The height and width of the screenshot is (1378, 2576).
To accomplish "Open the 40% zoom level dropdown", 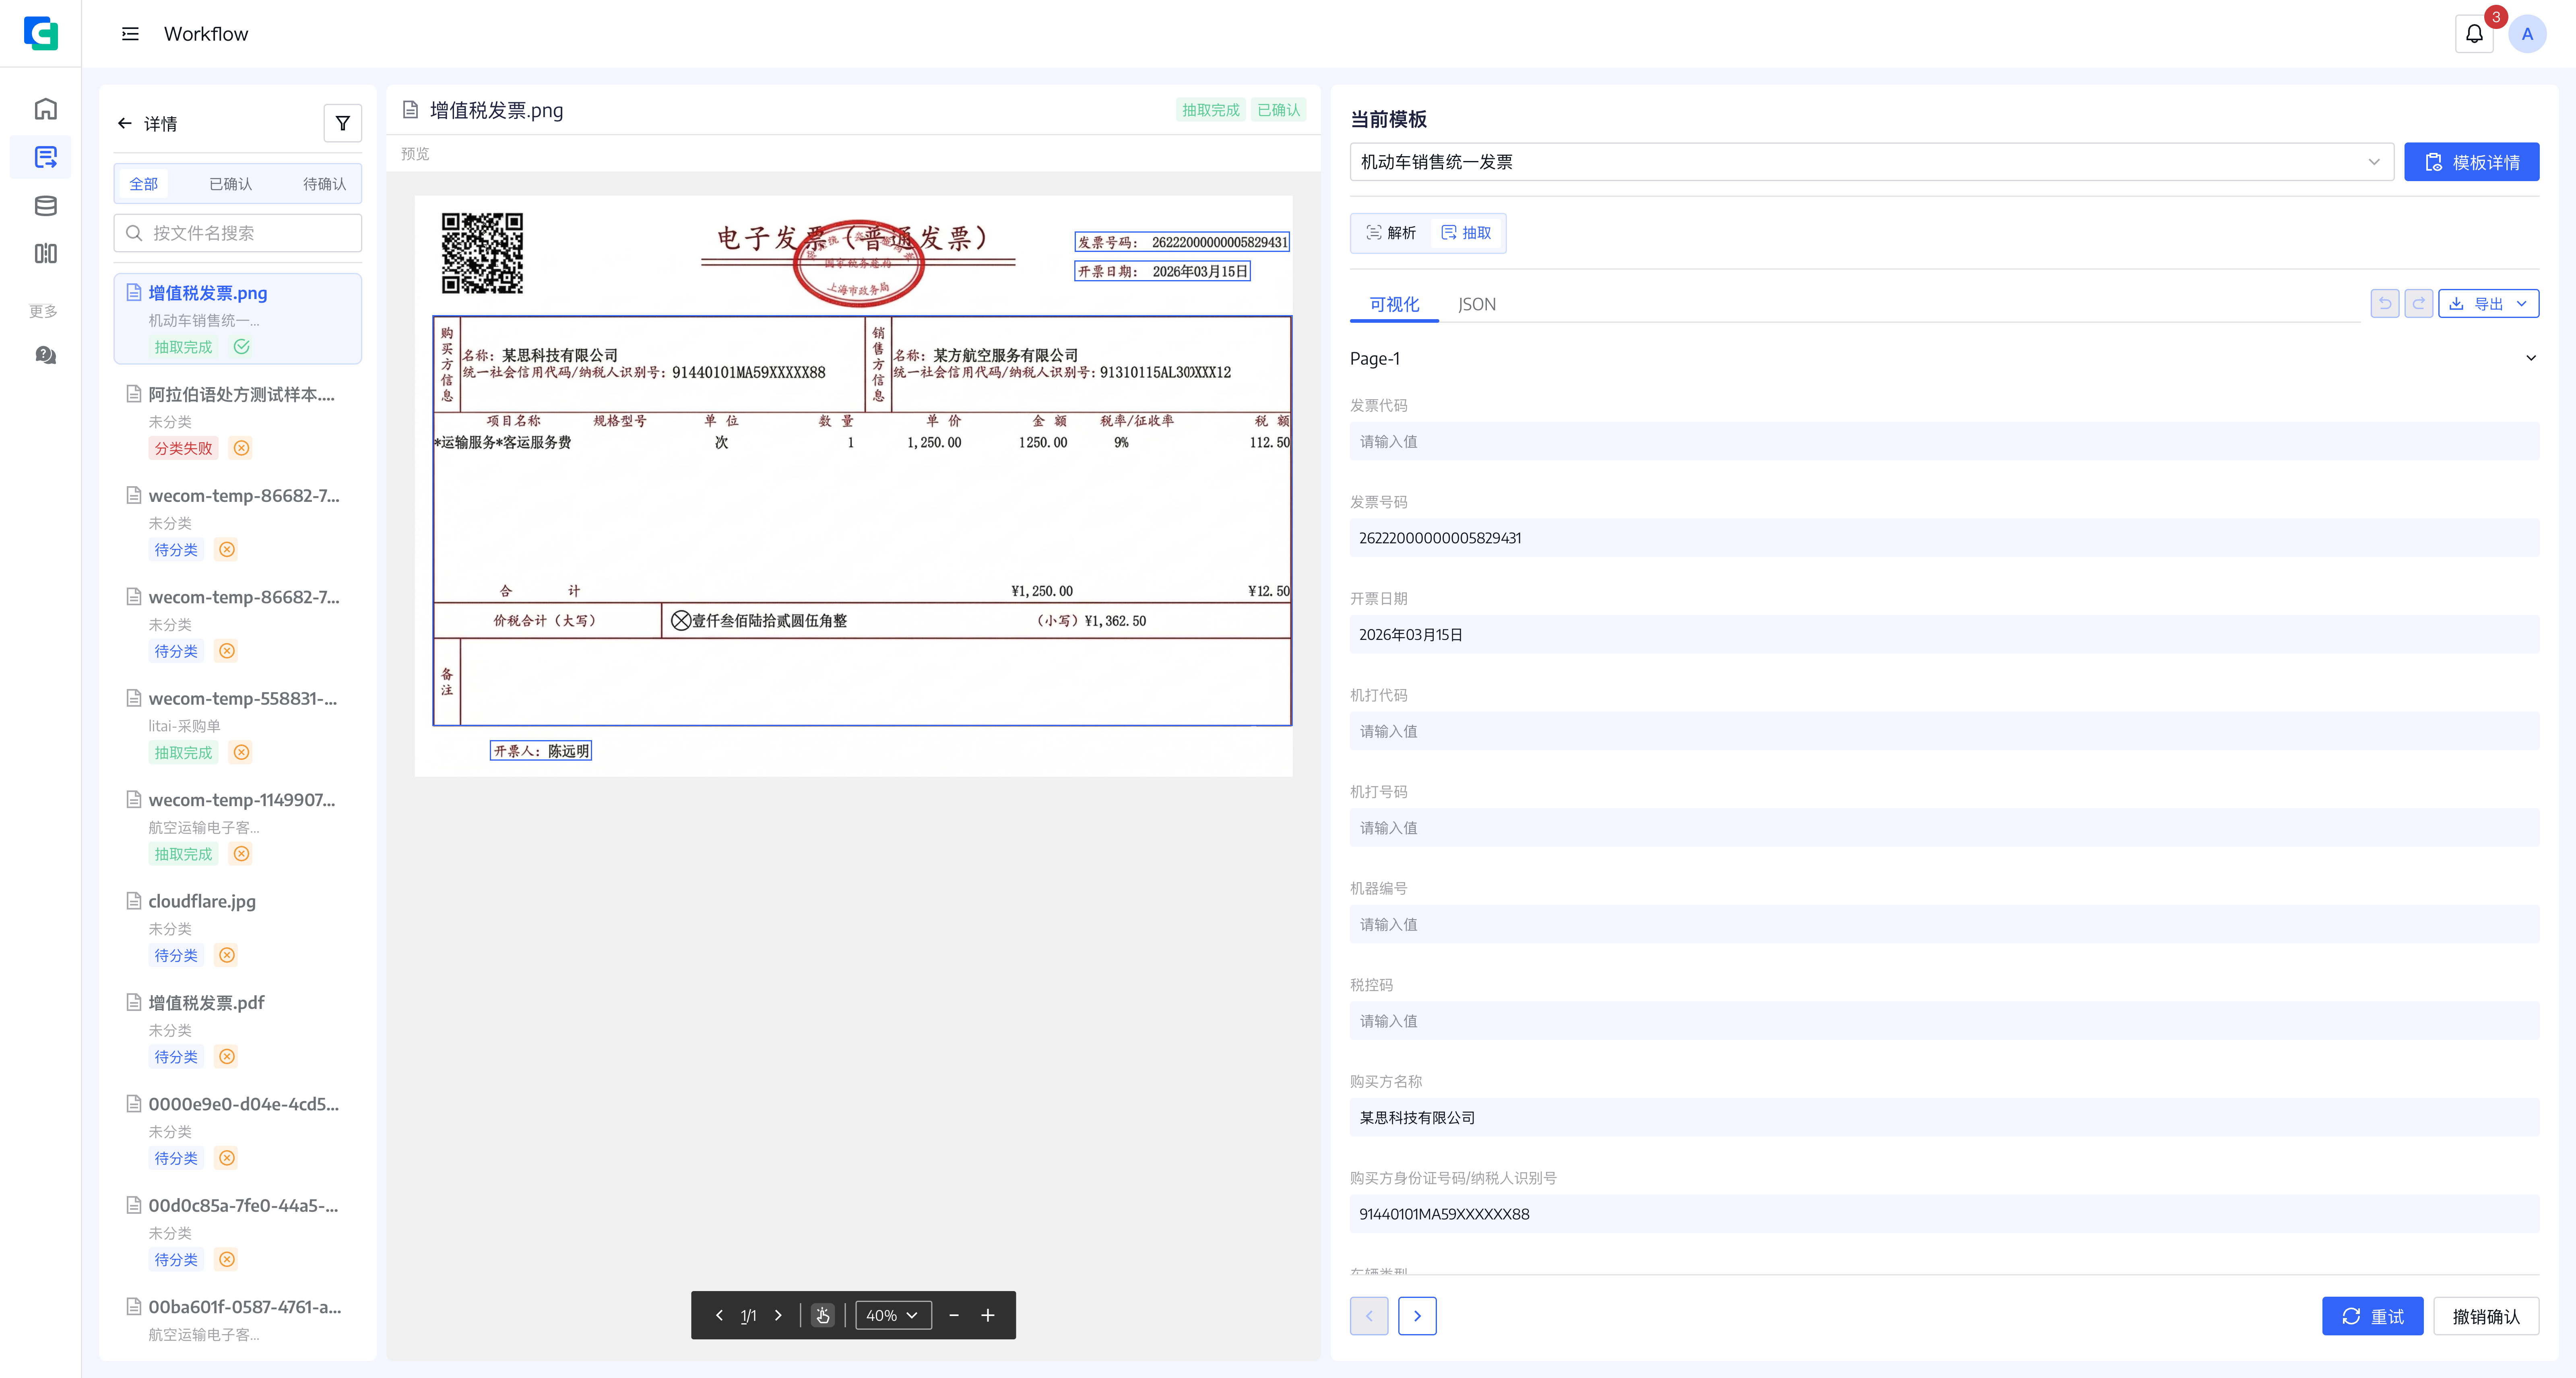I will coord(893,1315).
